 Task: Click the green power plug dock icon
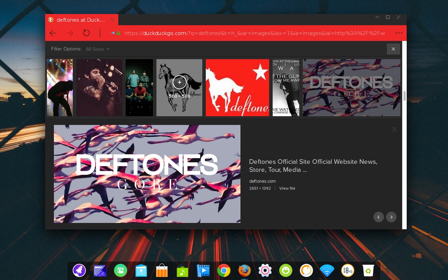(x=286, y=271)
